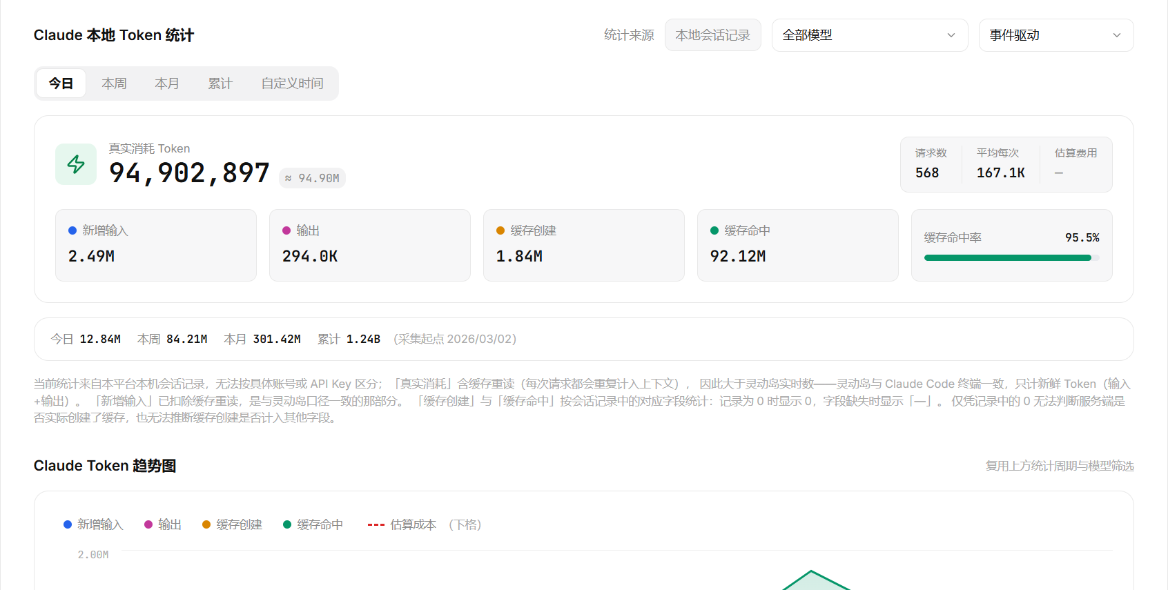
Task: Click the ≈ 94.90M badge
Action: [x=312, y=178]
